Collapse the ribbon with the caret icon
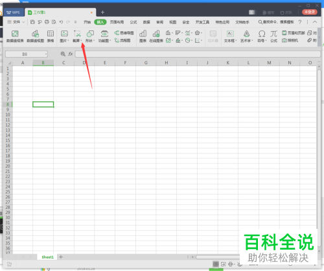This screenshot has height=271, width=324. coord(315,22)
